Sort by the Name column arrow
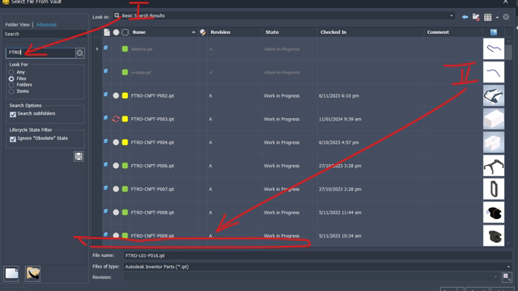Image resolution: width=518 pixels, height=291 pixels. pyautogui.click(x=193, y=32)
